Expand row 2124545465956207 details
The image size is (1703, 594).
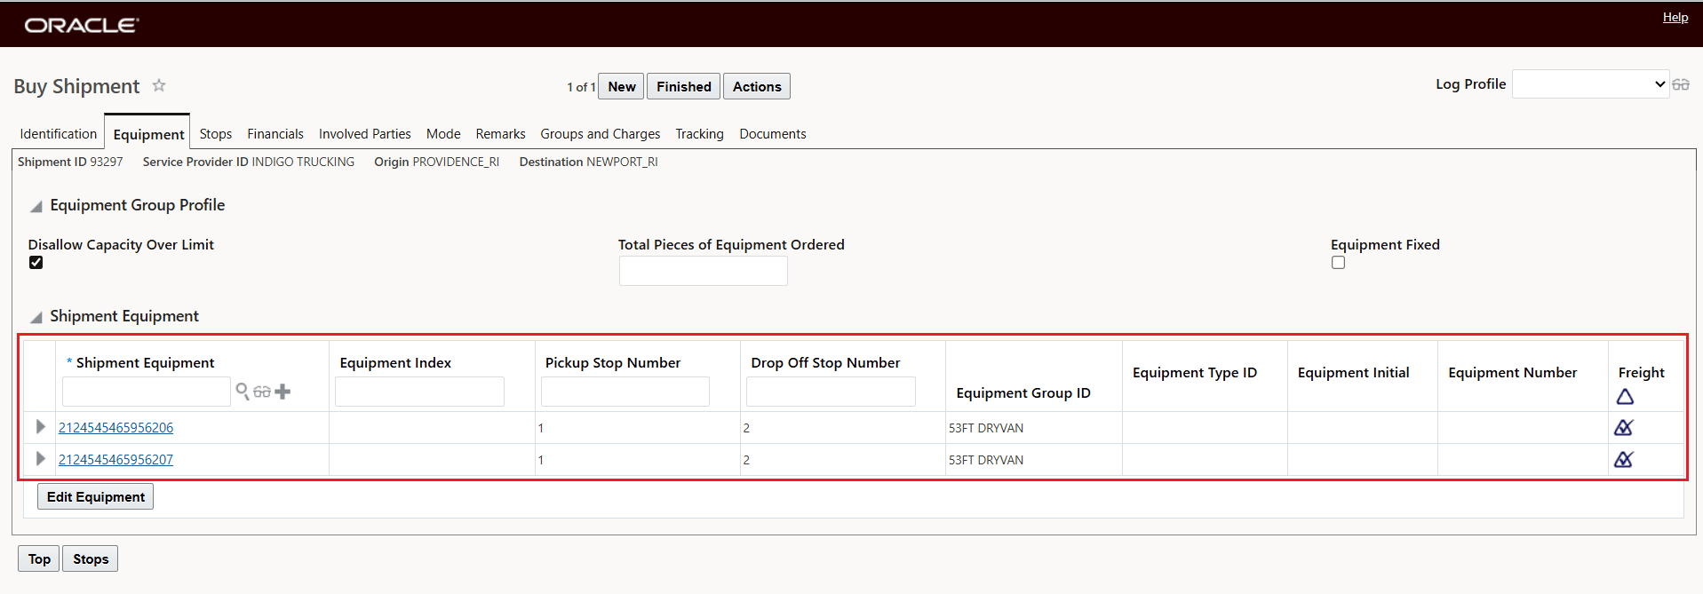coord(40,458)
